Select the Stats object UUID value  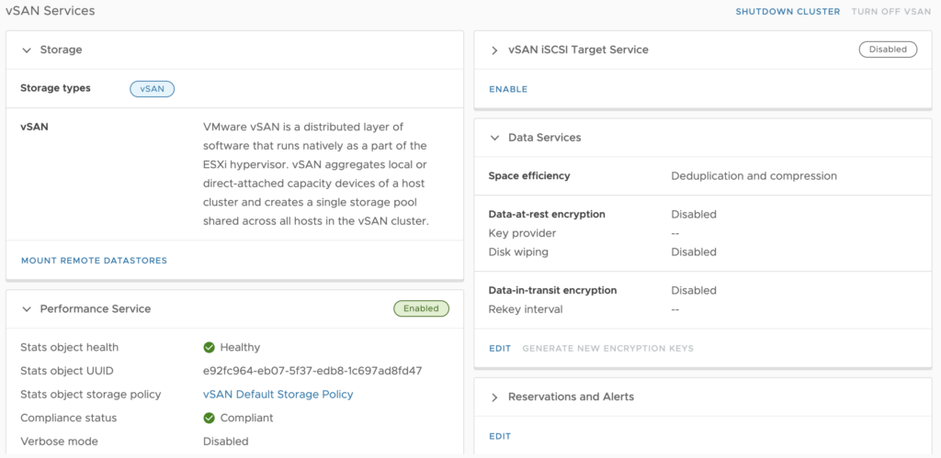point(312,371)
